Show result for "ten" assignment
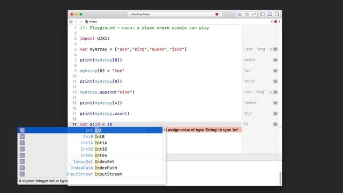This screenshot has height=193, width=343. [x=275, y=71]
